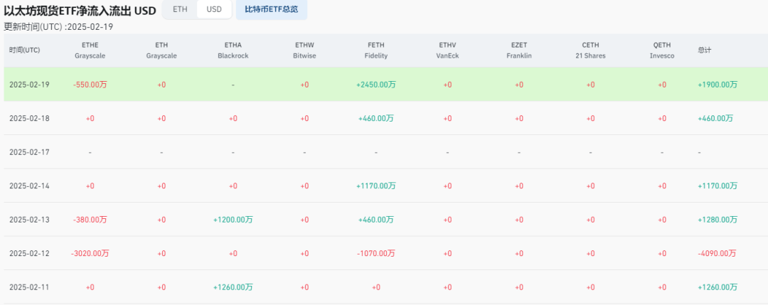This screenshot has height=305, width=768.
Task: Click the 2025-02-17 date cell
Action: [28, 152]
